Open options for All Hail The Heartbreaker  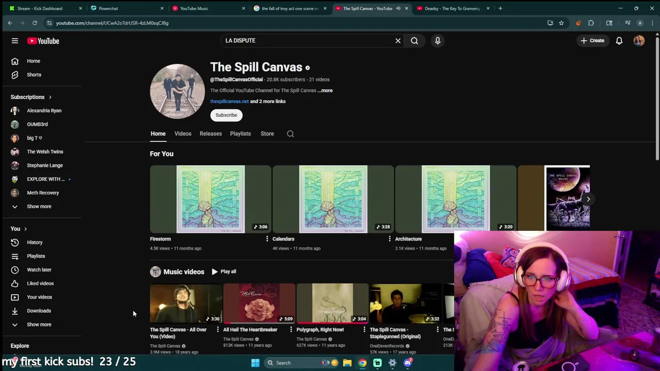click(291, 330)
